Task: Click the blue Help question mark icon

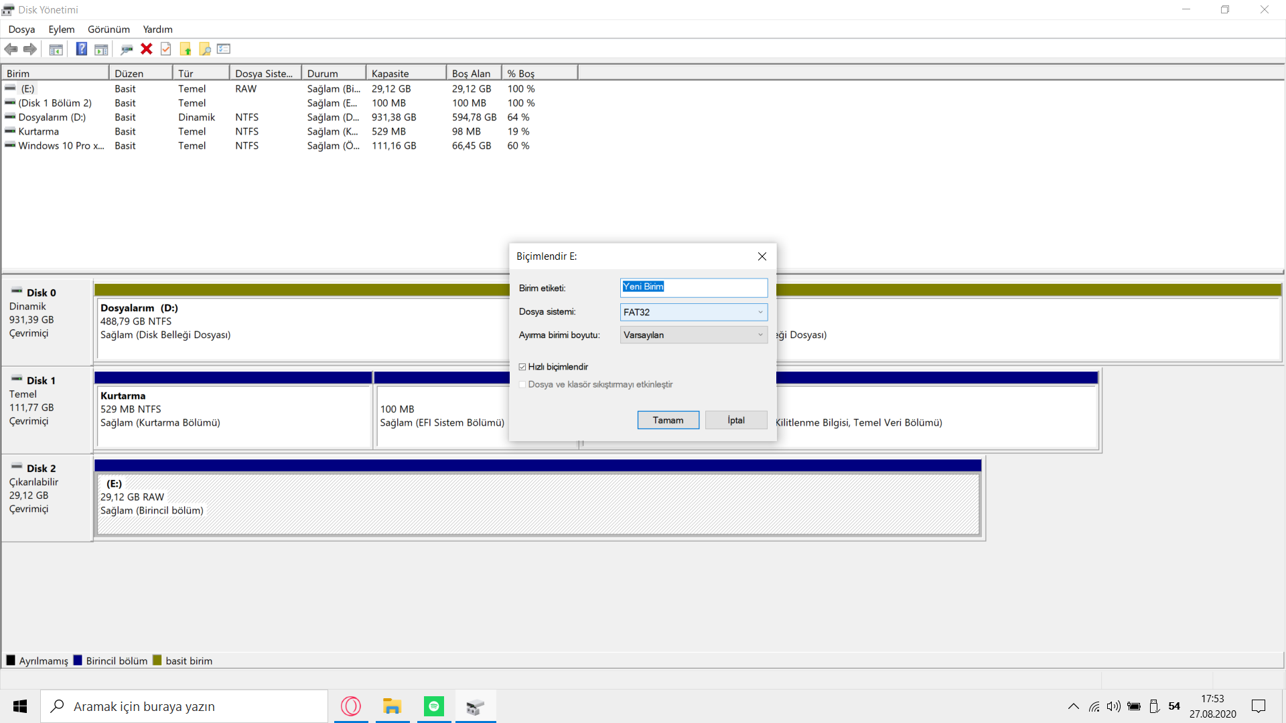Action: pyautogui.click(x=81, y=49)
